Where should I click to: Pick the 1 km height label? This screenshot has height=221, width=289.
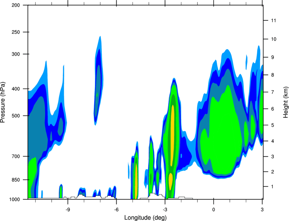point(272,187)
